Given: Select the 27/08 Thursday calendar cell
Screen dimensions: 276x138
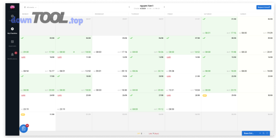Looking at the screenshot, I should [147, 102].
